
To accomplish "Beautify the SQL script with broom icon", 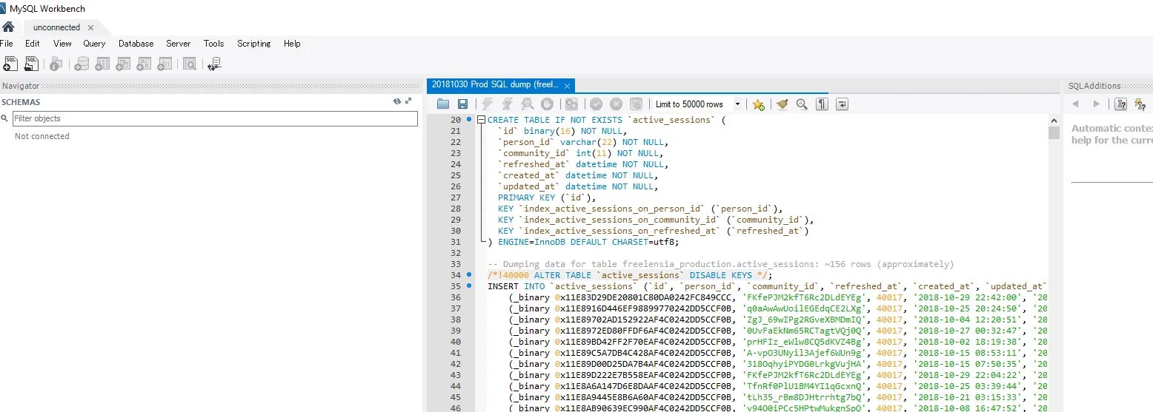I will tap(782, 104).
